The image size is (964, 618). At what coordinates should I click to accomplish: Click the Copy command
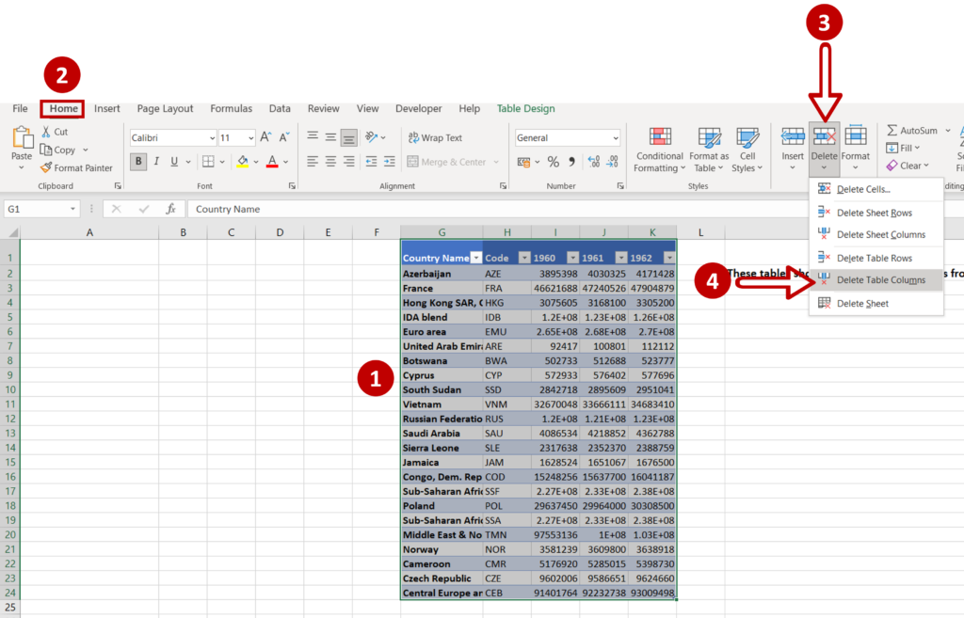point(58,150)
